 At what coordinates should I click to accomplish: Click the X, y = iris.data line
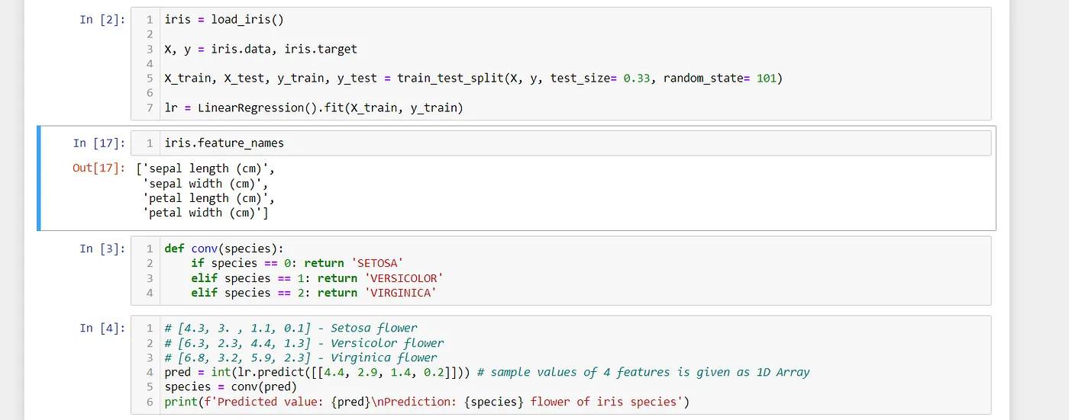260,49
